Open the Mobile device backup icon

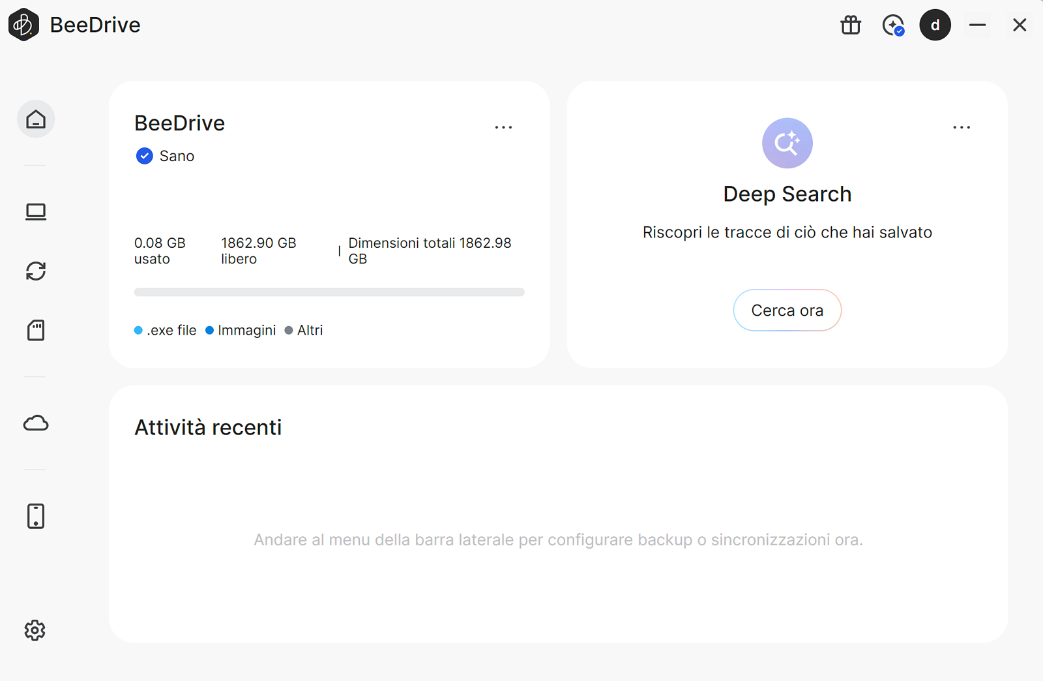36,516
